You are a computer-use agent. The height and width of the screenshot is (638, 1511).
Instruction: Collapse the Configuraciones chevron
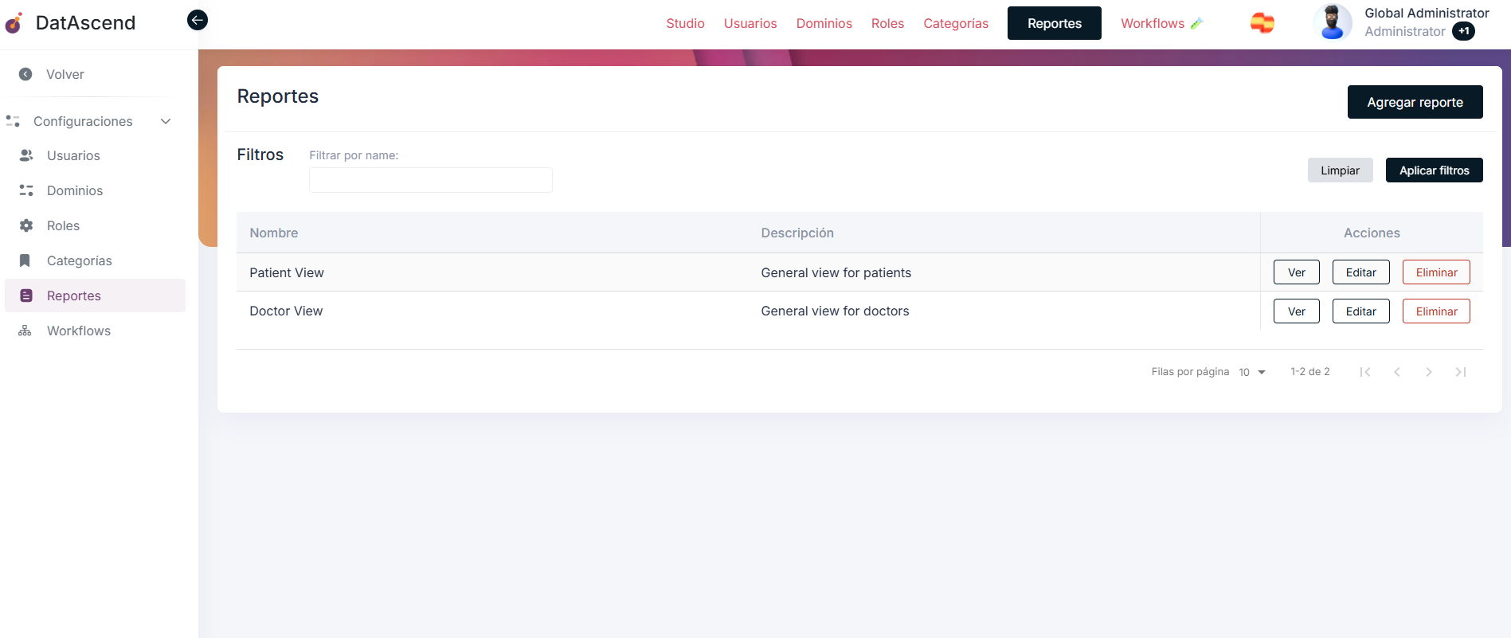click(166, 121)
